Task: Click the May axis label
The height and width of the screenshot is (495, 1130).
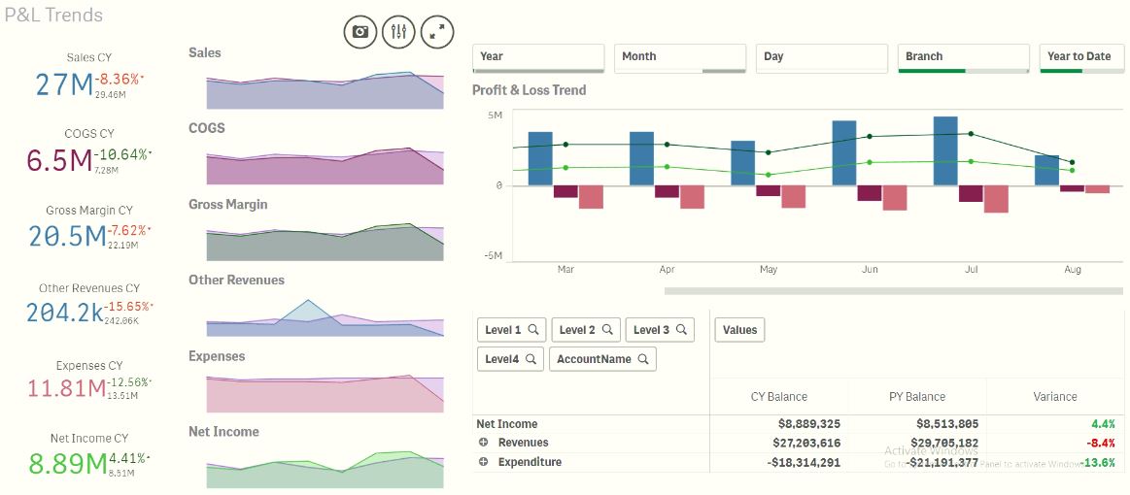Action: tap(769, 270)
